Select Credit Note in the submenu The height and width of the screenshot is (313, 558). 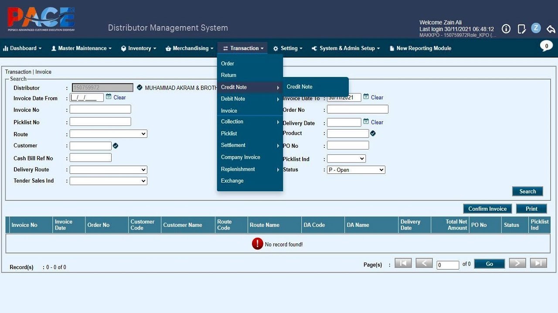pos(299,87)
